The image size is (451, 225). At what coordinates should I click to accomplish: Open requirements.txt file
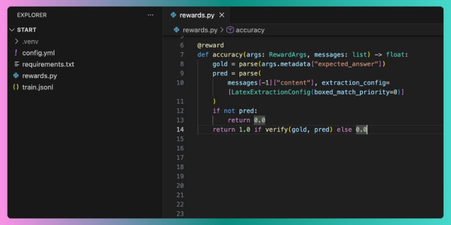coord(48,64)
